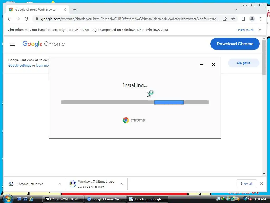
Task: Click the Show Desktop quick launch icon
Action: pyautogui.click(x=19, y=199)
